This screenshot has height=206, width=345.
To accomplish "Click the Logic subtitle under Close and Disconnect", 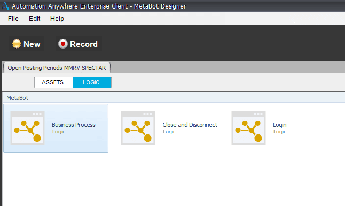I will point(169,132).
